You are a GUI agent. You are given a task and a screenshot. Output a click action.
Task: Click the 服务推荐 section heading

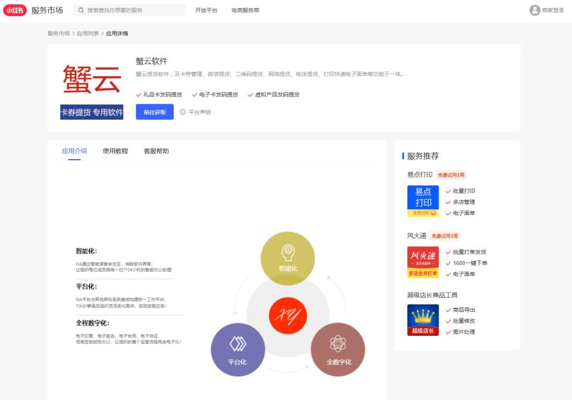[x=423, y=156]
